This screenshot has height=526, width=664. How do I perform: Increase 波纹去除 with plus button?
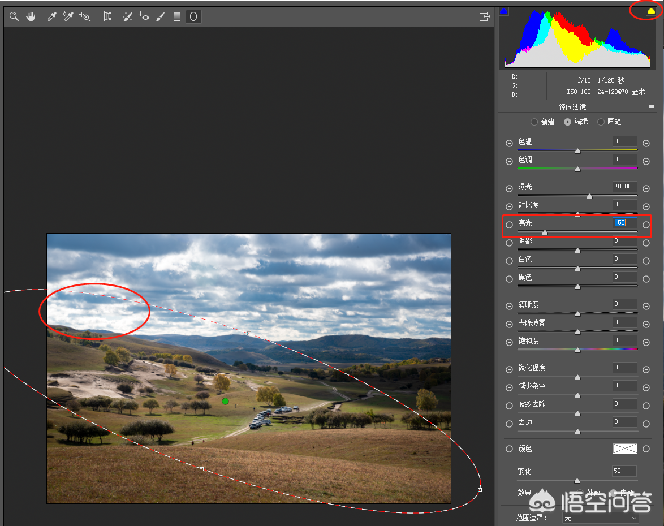tap(646, 406)
